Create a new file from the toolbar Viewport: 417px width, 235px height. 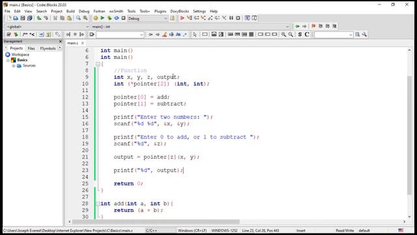[x=9, y=18]
